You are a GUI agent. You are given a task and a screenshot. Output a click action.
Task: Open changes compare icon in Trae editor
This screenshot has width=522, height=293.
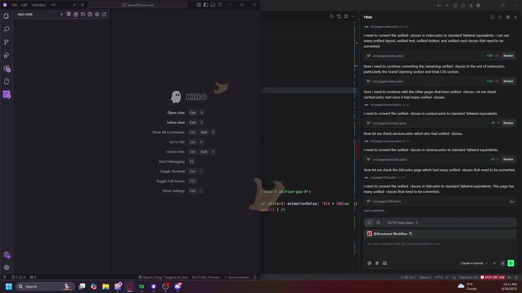click(x=339, y=16)
